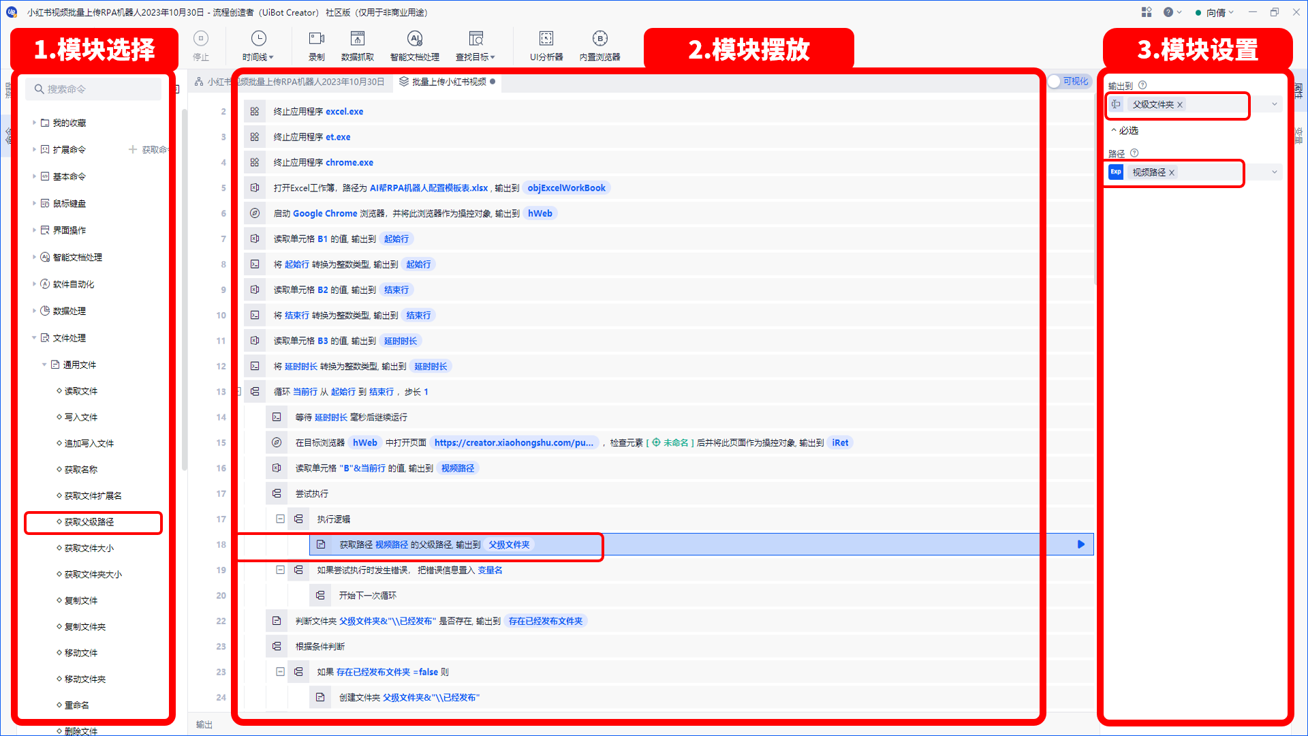Click the 获取命令 plus icon
Screen dimensions: 1308x736
[x=133, y=149]
